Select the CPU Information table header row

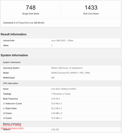coord(61,83)
